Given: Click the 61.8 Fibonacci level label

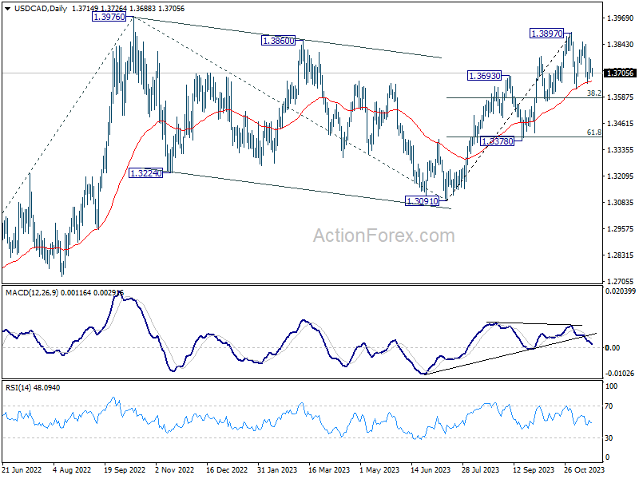Looking at the screenshot, I should point(593,132).
